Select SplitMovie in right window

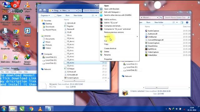coord(152,49)
